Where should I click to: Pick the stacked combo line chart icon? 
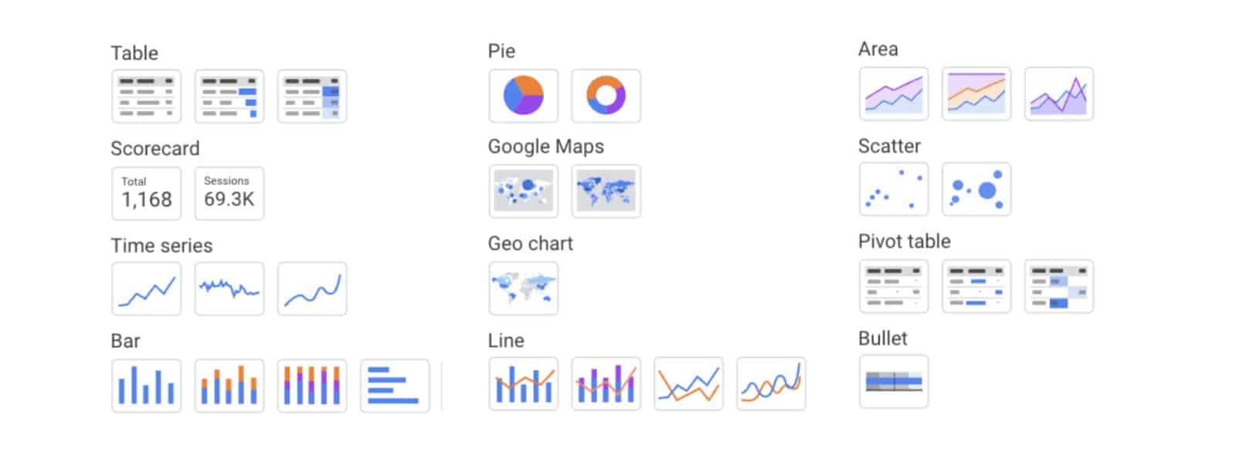tap(606, 383)
